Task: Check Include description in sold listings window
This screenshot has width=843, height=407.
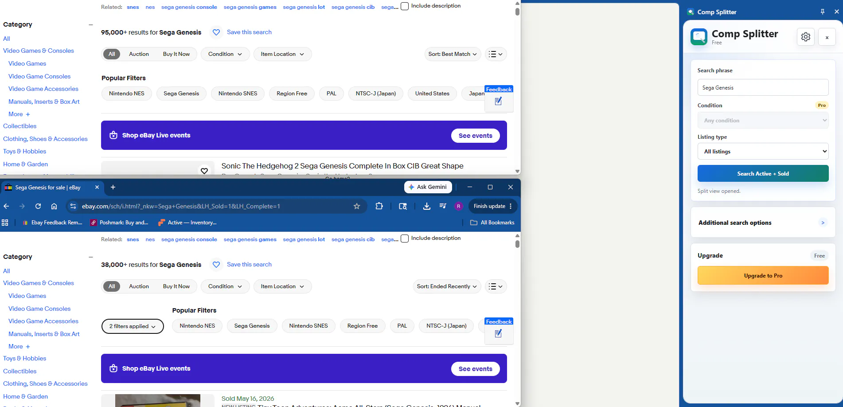Action: click(405, 239)
